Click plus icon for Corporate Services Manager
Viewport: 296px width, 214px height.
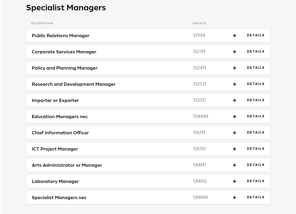point(235,52)
